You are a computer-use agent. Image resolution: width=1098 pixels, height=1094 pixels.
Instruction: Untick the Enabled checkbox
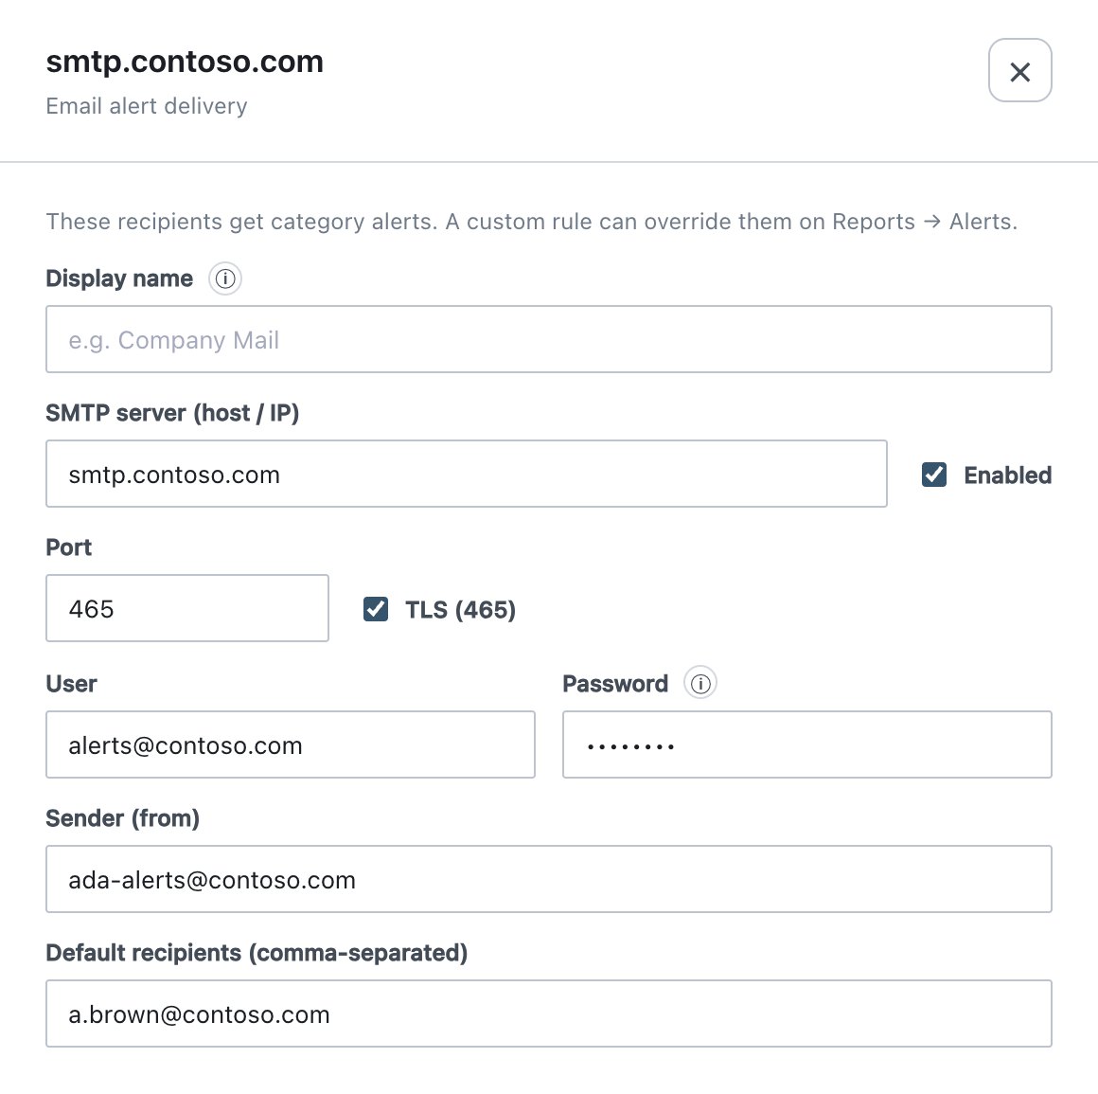click(934, 475)
